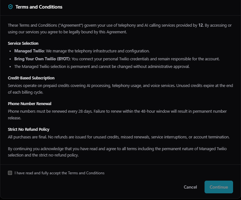Click the Phone Number Renewal heading
241x200 pixels.
pos(29,103)
